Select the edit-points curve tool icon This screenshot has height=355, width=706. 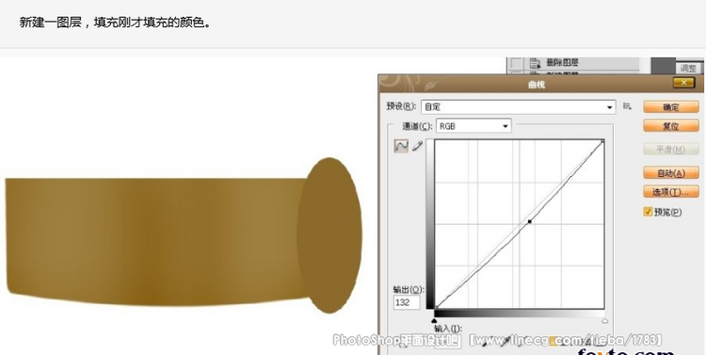coord(401,146)
